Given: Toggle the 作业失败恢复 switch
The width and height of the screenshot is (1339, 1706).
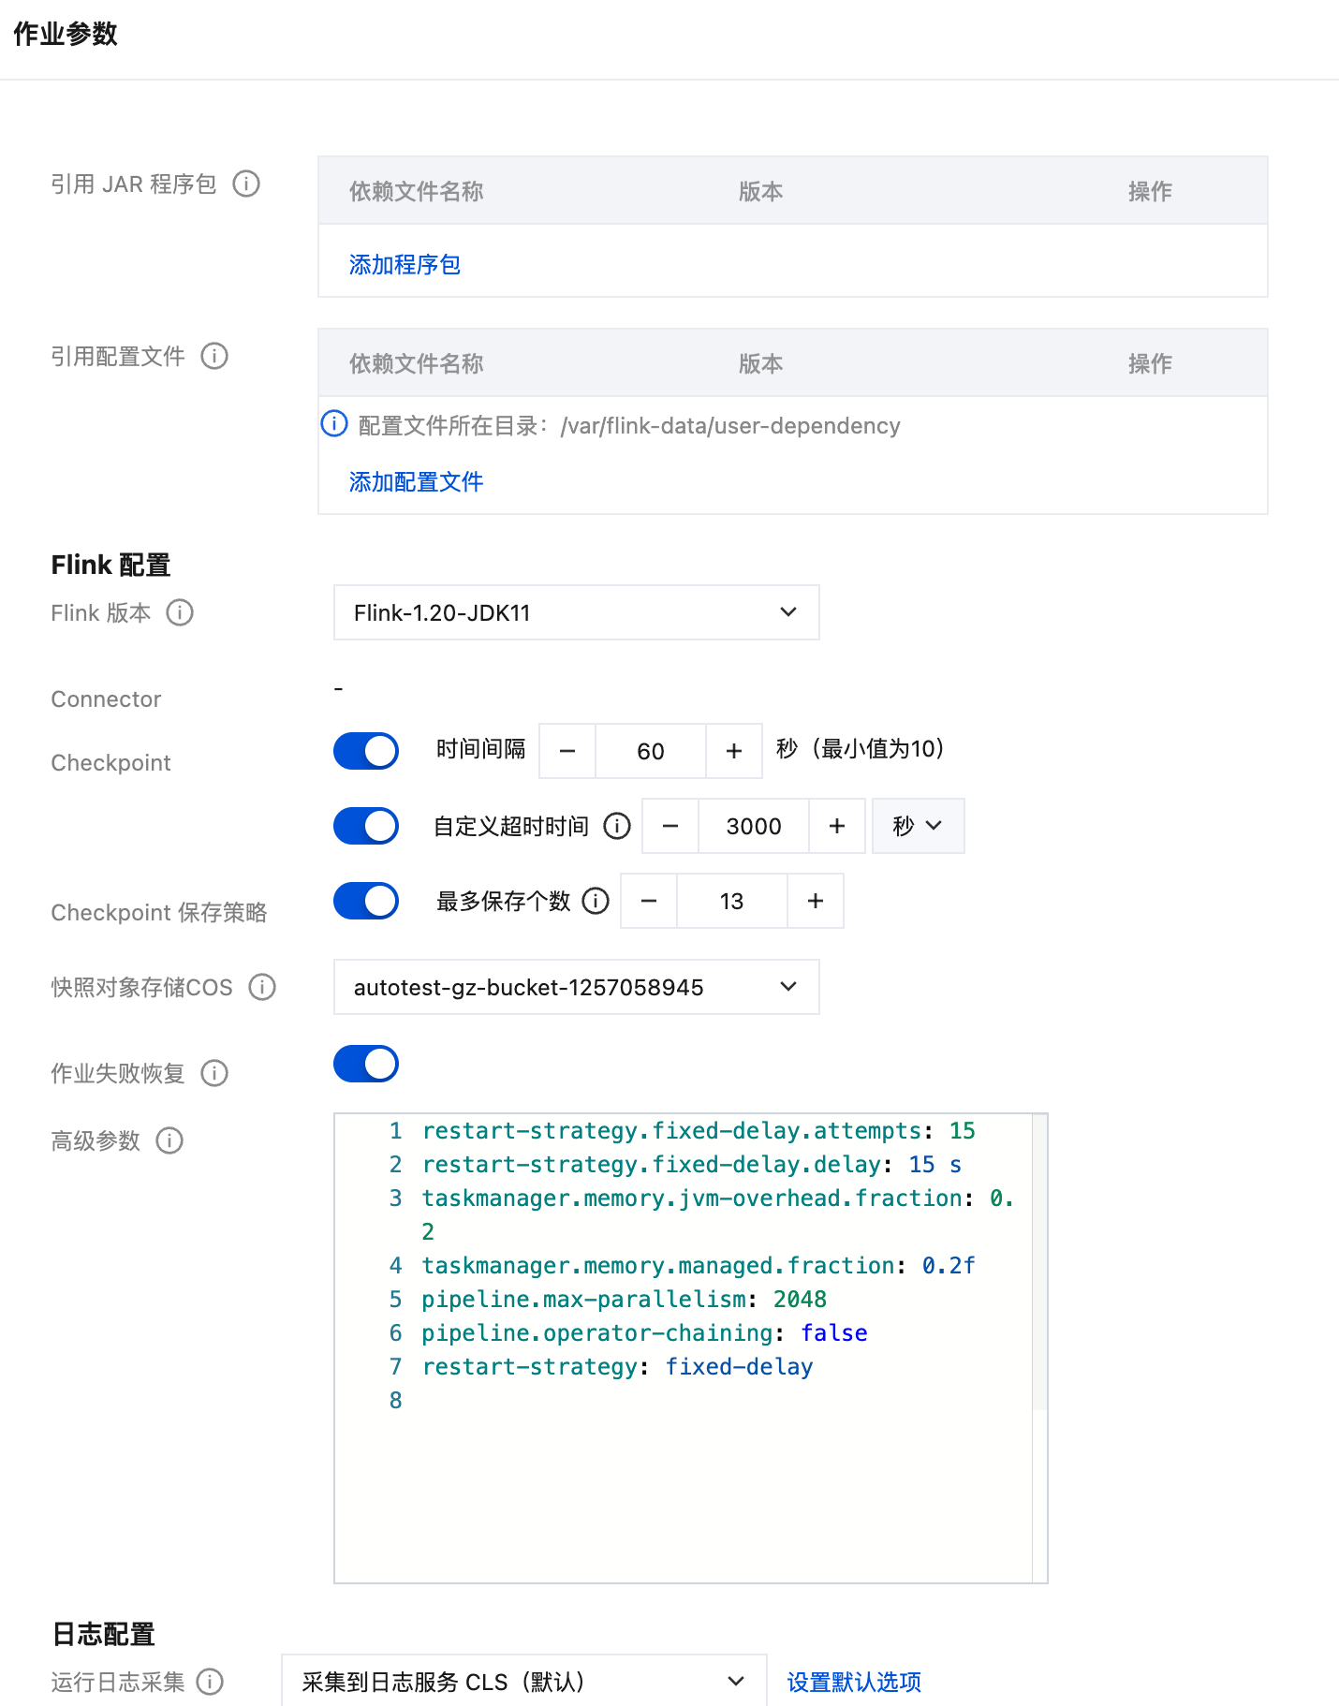Looking at the screenshot, I should [x=366, y=1064].
